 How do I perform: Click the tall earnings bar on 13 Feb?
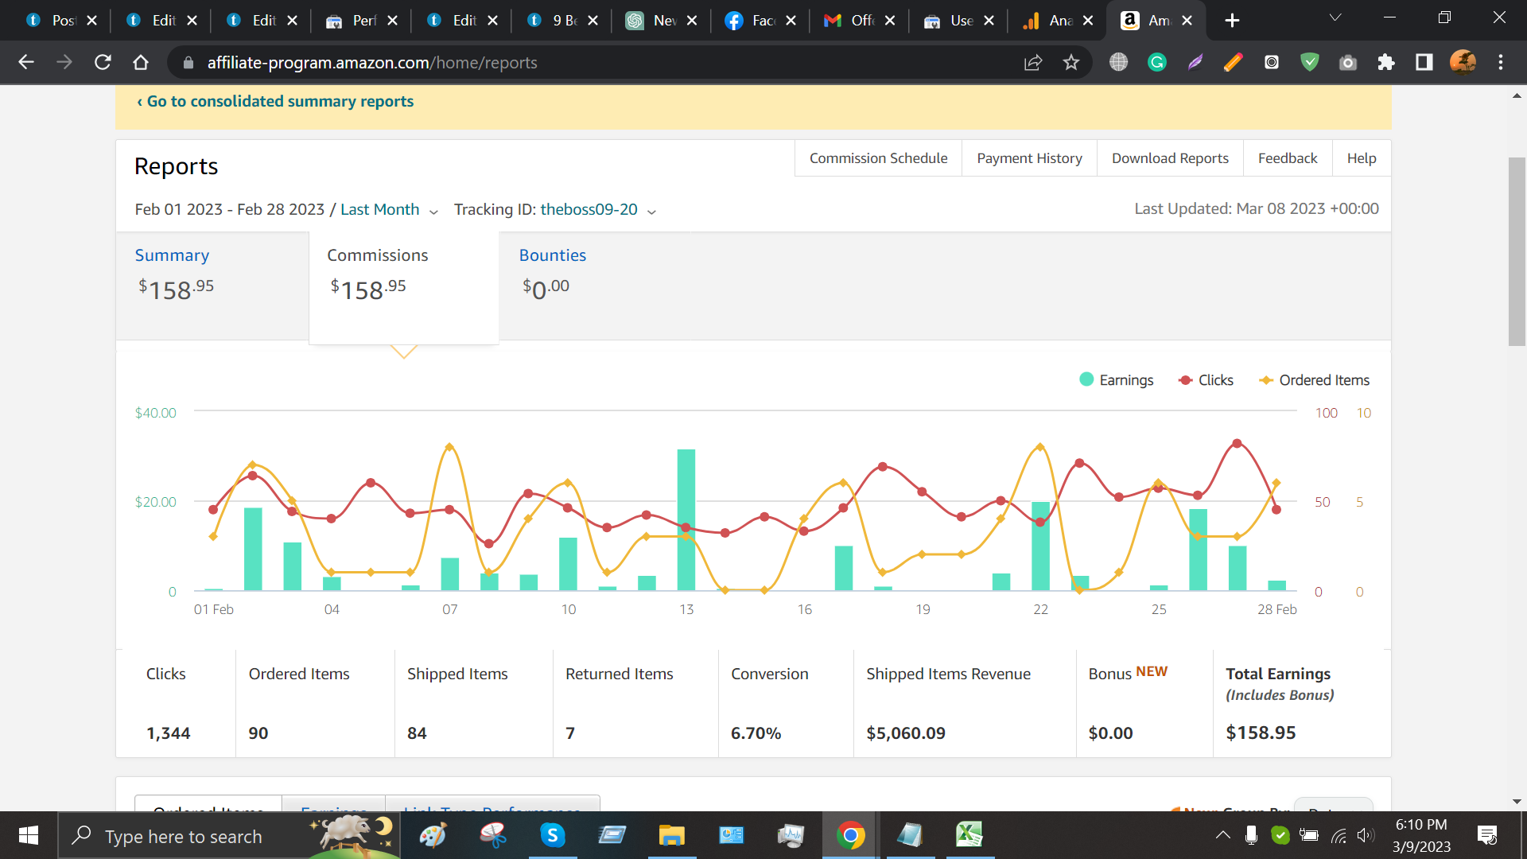686,520
